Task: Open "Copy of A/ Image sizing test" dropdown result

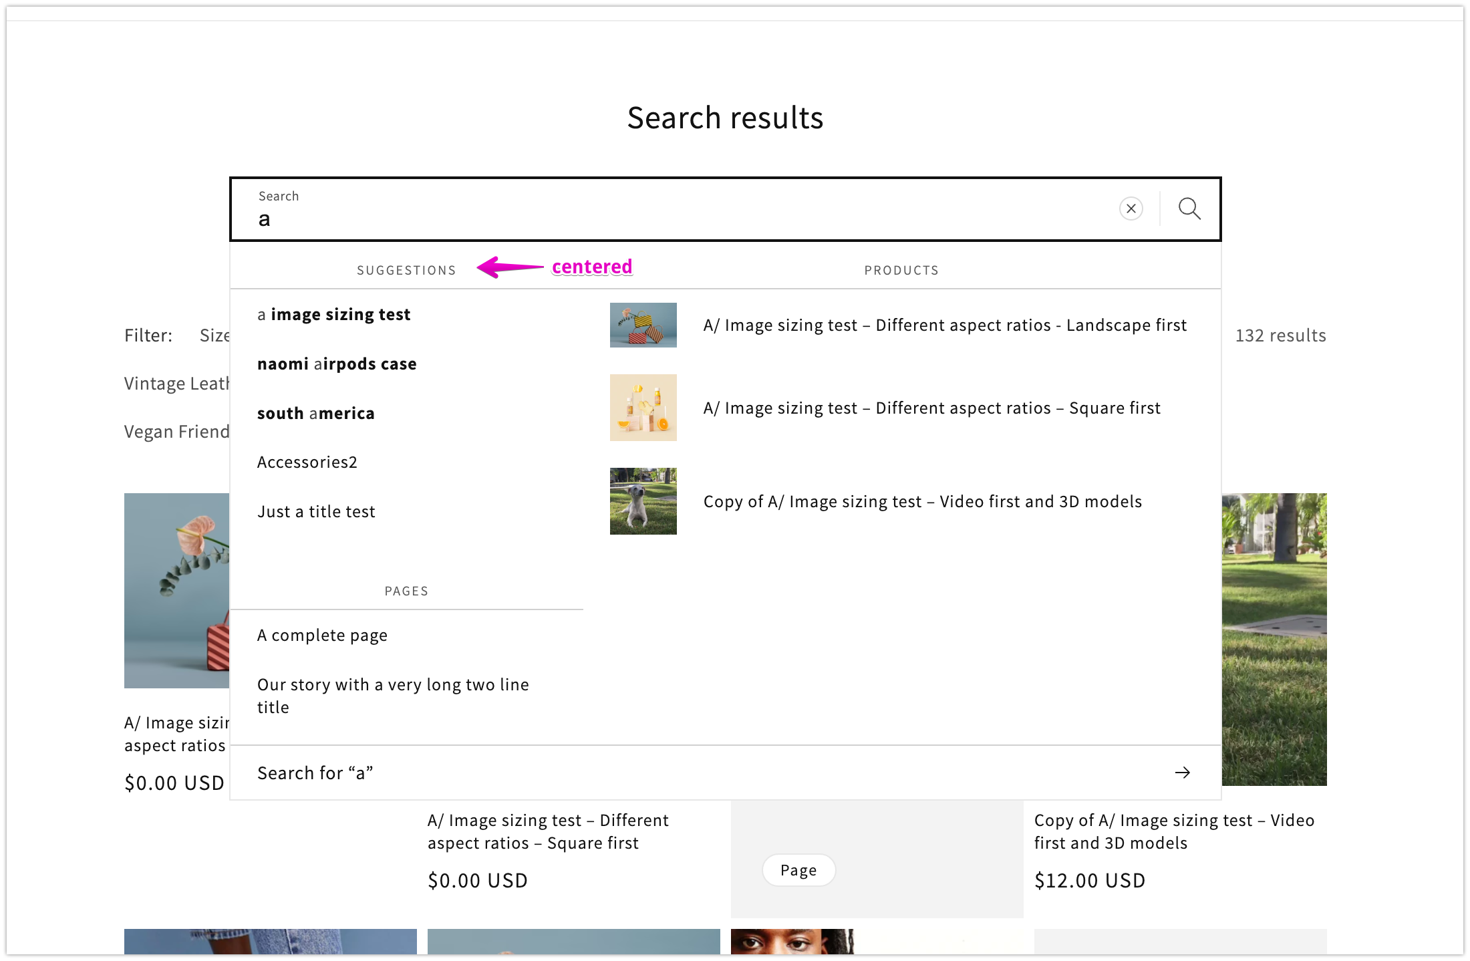Action: pyautogui.click(x=922, y=502)
